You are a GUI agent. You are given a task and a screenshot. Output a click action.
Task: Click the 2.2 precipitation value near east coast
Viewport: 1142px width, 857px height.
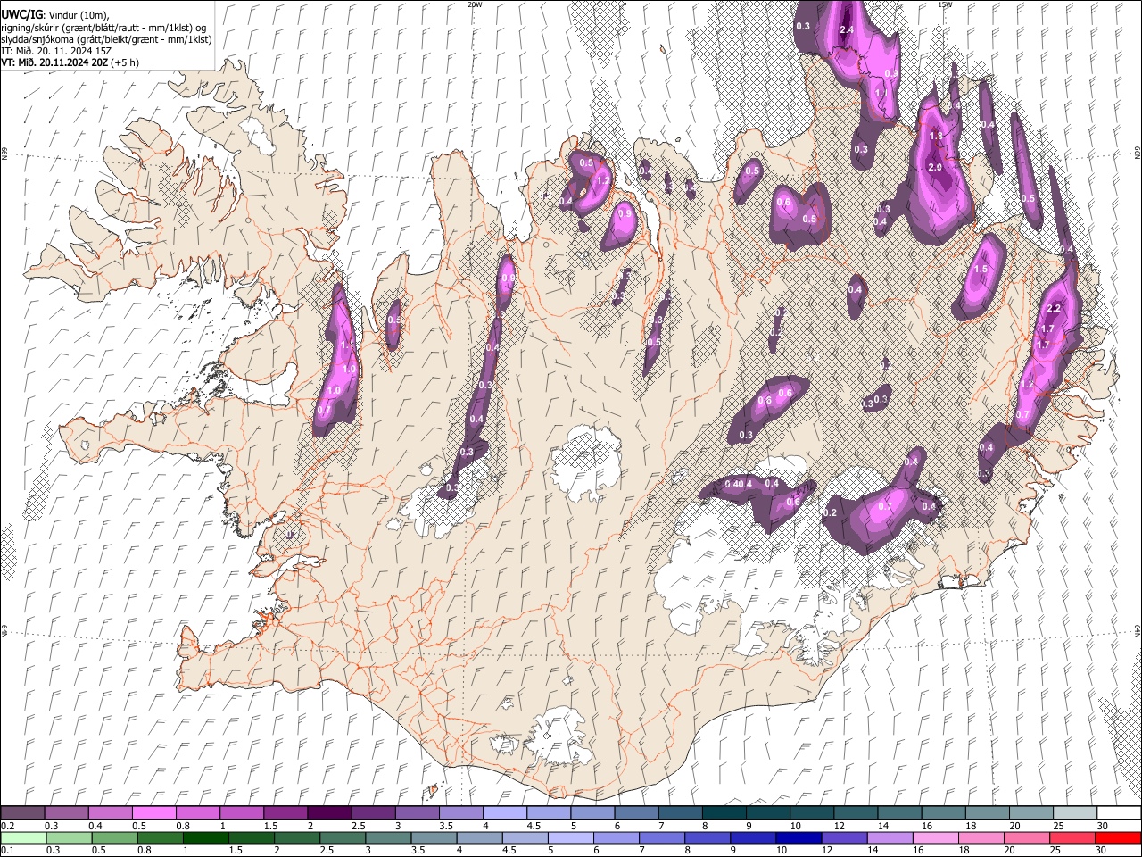[x=1054, y=309]
